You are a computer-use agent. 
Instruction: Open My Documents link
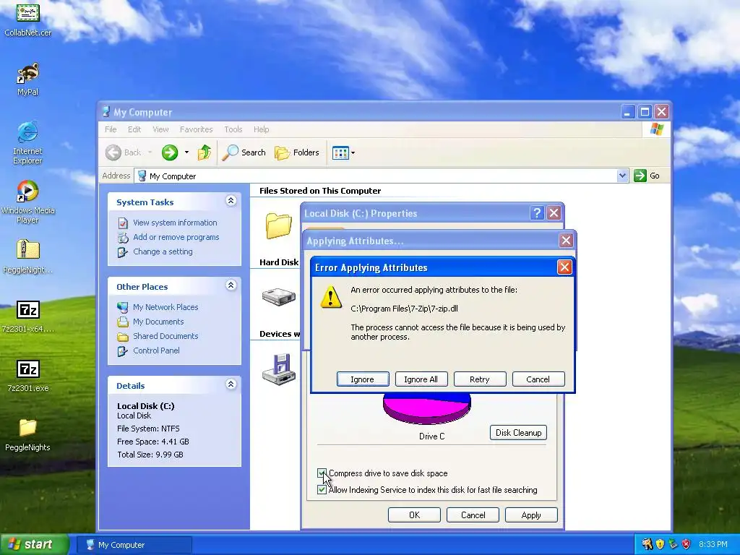(x=158, y=322)
